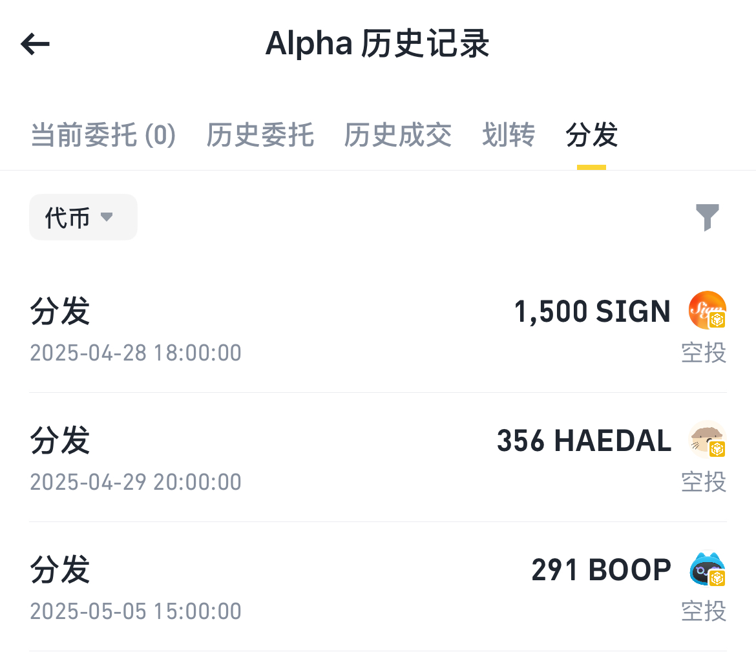Tap 空投 label under SIGN entry

pos(704,352)
